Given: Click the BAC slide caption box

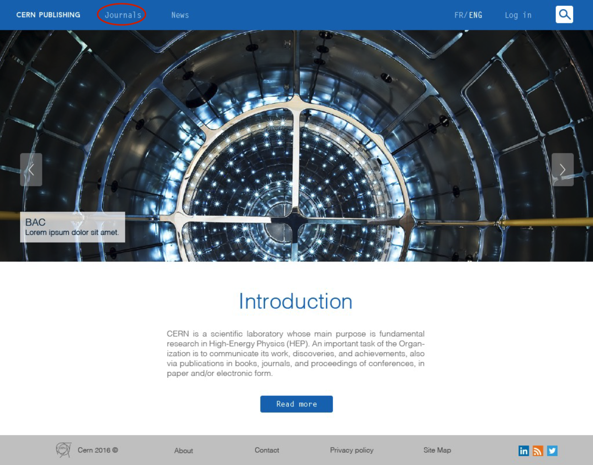Looking at the screenshot, I should click(x=73, y=227).
